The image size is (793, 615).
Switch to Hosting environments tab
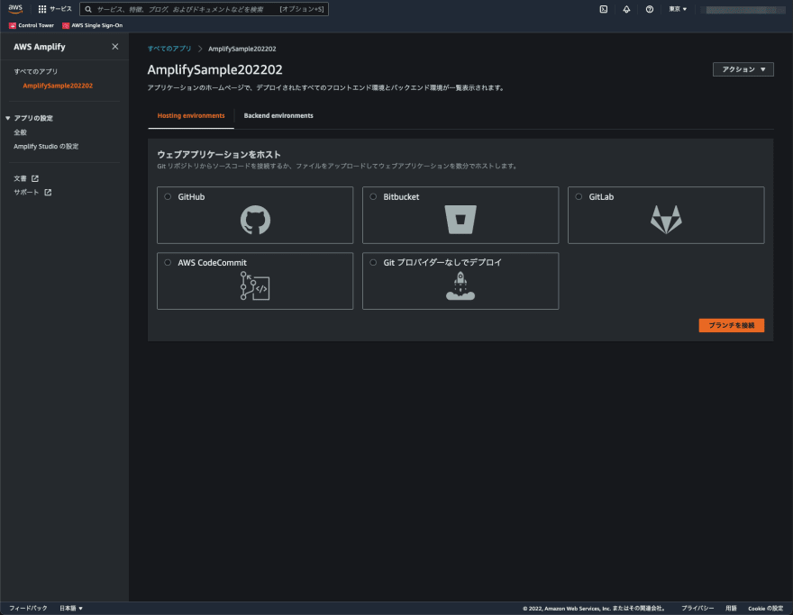(x=191, y=116)
